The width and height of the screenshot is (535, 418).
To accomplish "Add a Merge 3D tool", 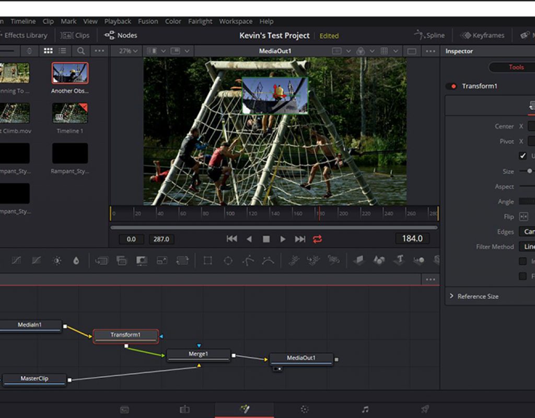I will (x=419, y=261).
